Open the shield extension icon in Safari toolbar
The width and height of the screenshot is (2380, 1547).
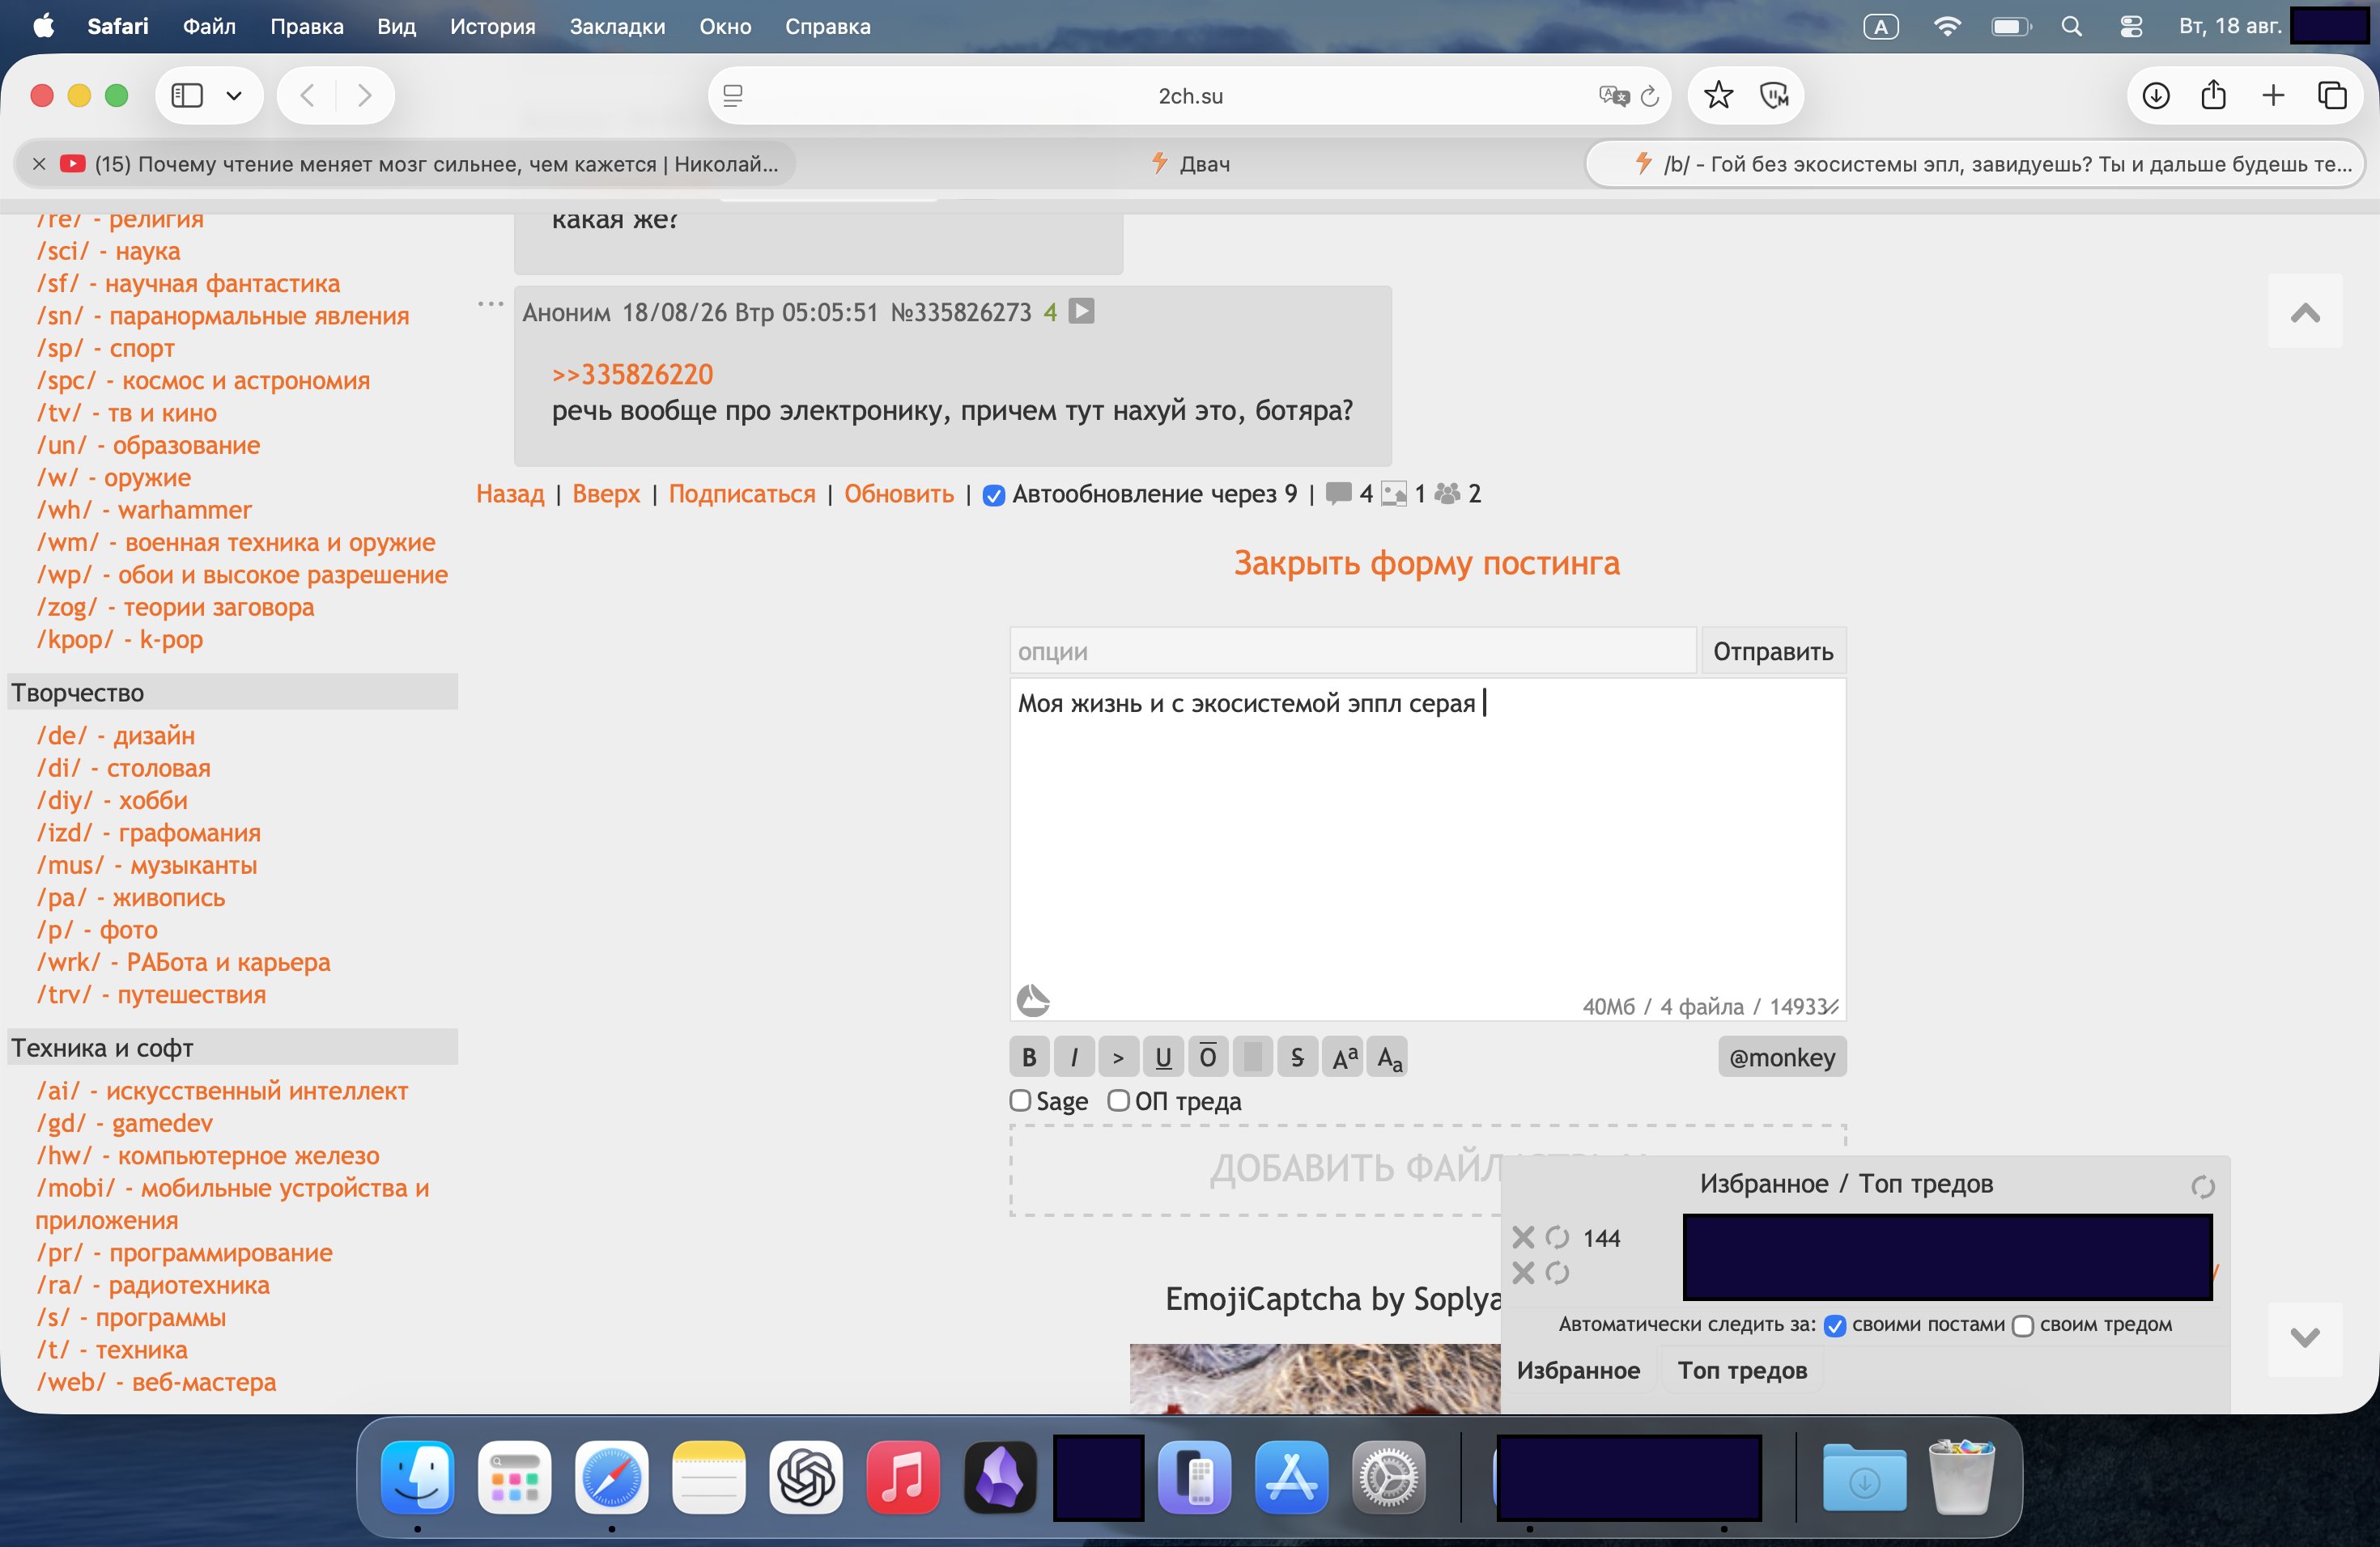pos(1774,96)
